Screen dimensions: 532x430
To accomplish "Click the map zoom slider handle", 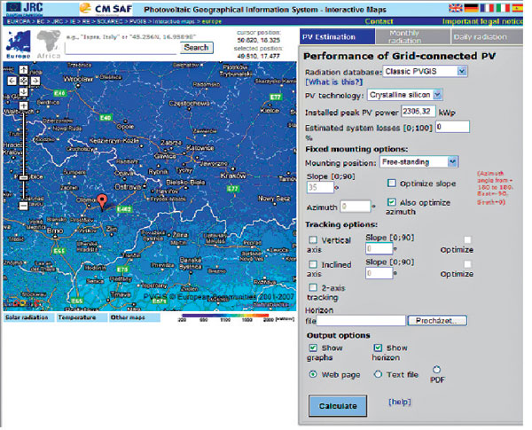I will coord(23,177).
